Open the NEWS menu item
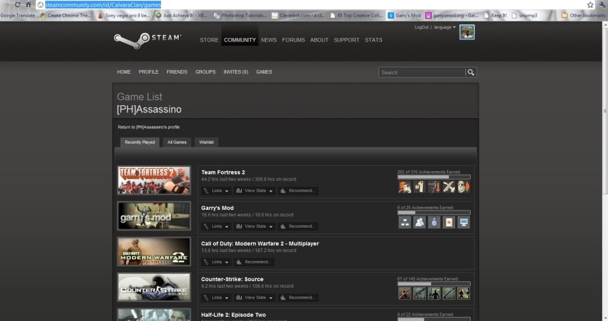608x321 pixels. click(x=269, y=40)
